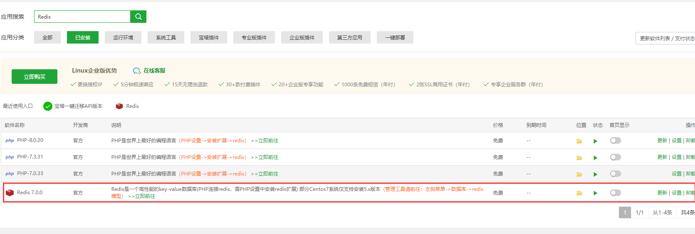Click the php icon beside PHP-7.3.31
Screen dimensions: 695x234
click(x=10, y=157)
